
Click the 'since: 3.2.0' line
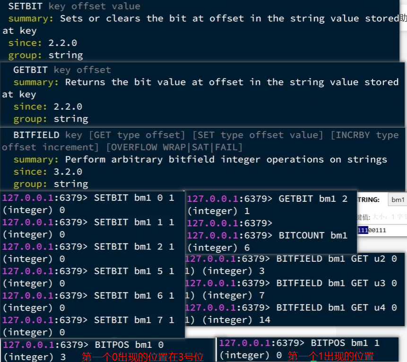[x=48, y=172]
